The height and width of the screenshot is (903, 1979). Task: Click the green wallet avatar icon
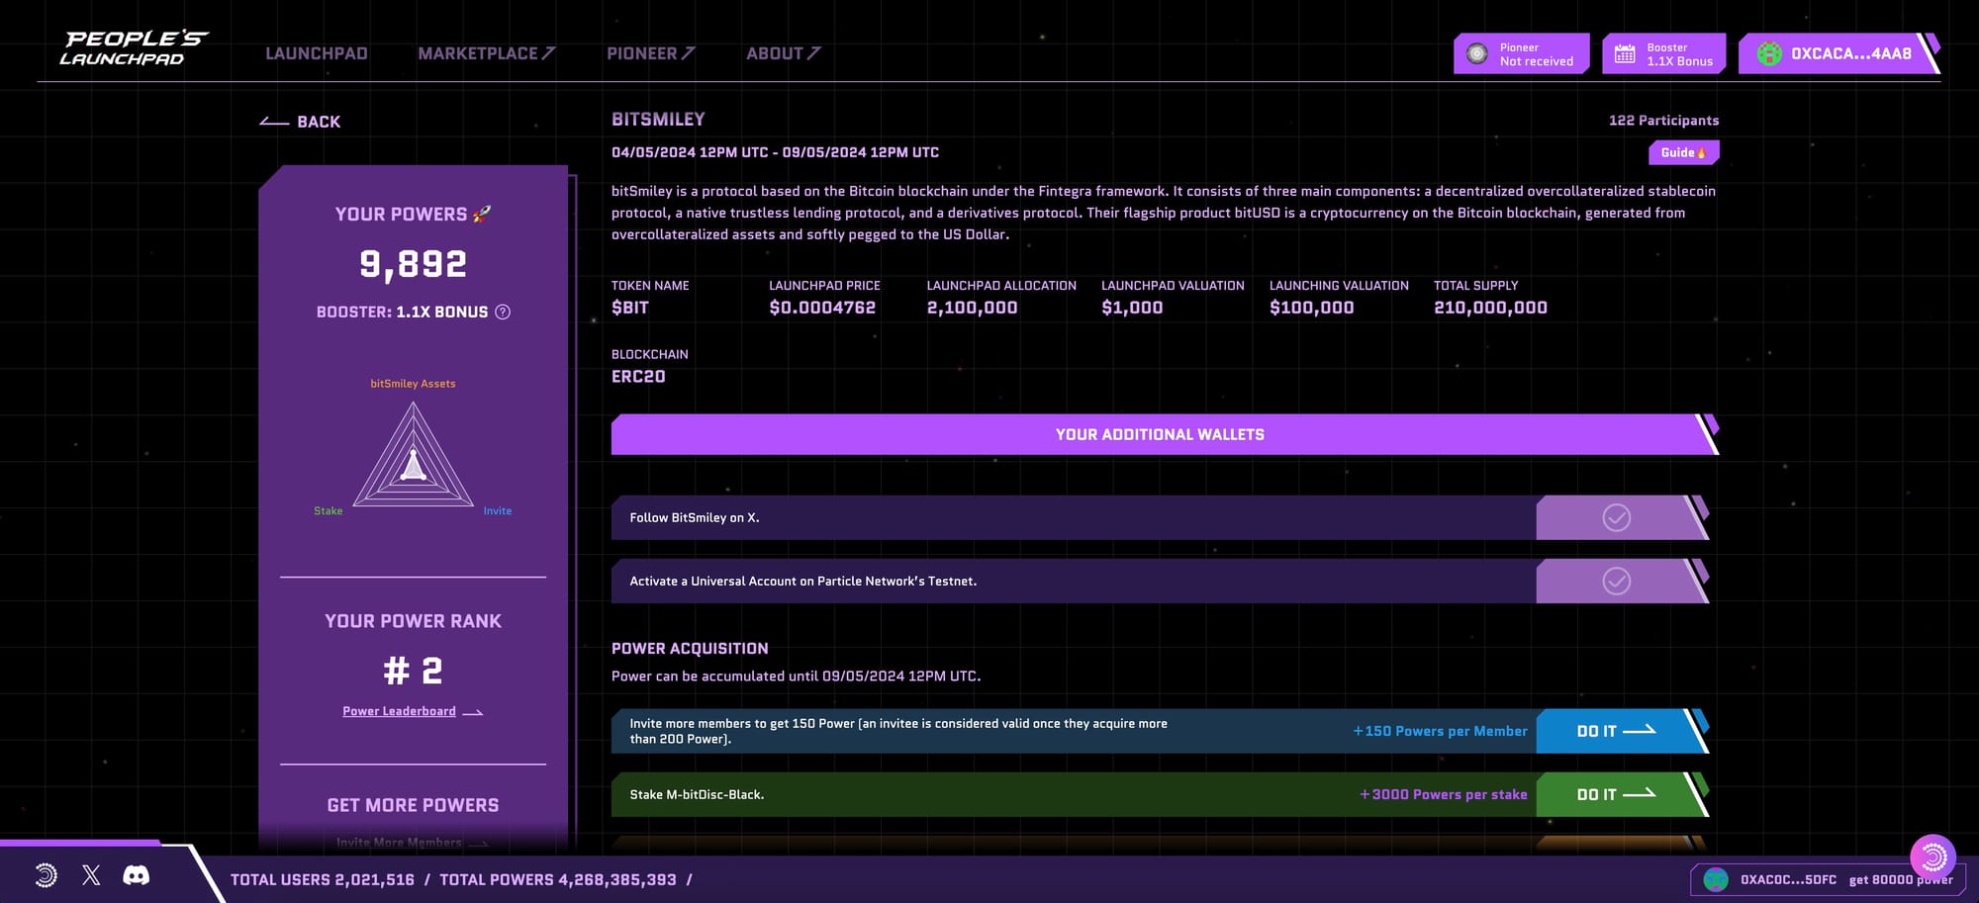pos(1769,53)
